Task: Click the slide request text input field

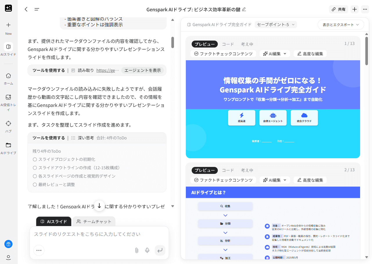Action: [99, 234]
